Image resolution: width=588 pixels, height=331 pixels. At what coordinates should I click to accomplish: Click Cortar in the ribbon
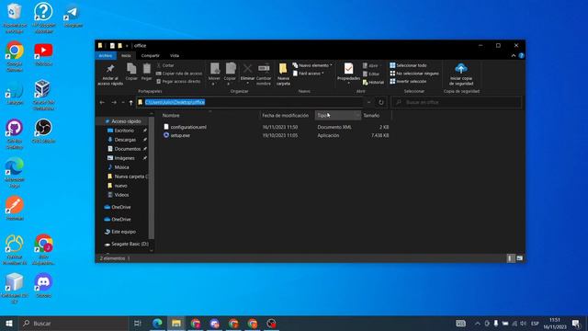coord(165,65)
